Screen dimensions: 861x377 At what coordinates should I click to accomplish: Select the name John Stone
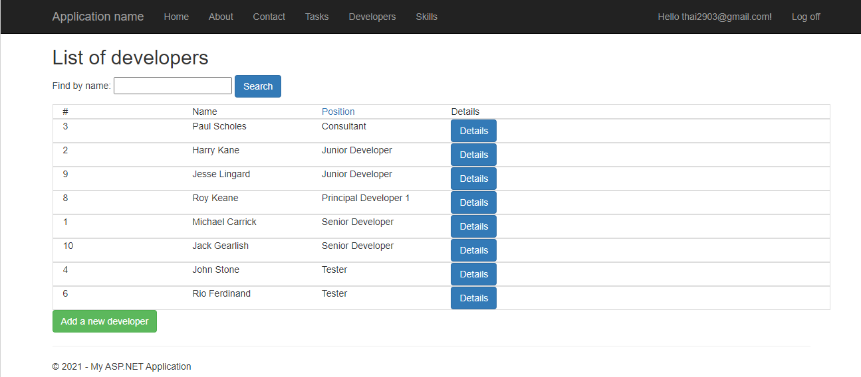coord(216,269)
